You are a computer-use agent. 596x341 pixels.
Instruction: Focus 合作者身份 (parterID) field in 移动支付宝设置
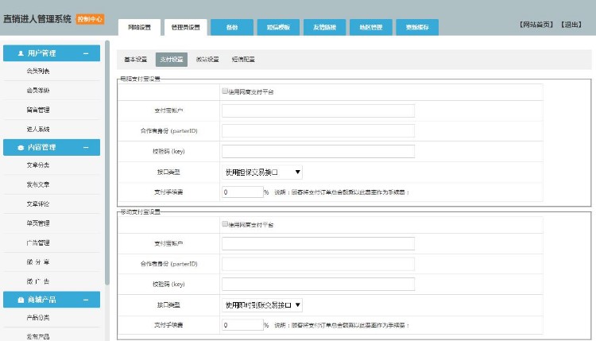tap(318, 264)
